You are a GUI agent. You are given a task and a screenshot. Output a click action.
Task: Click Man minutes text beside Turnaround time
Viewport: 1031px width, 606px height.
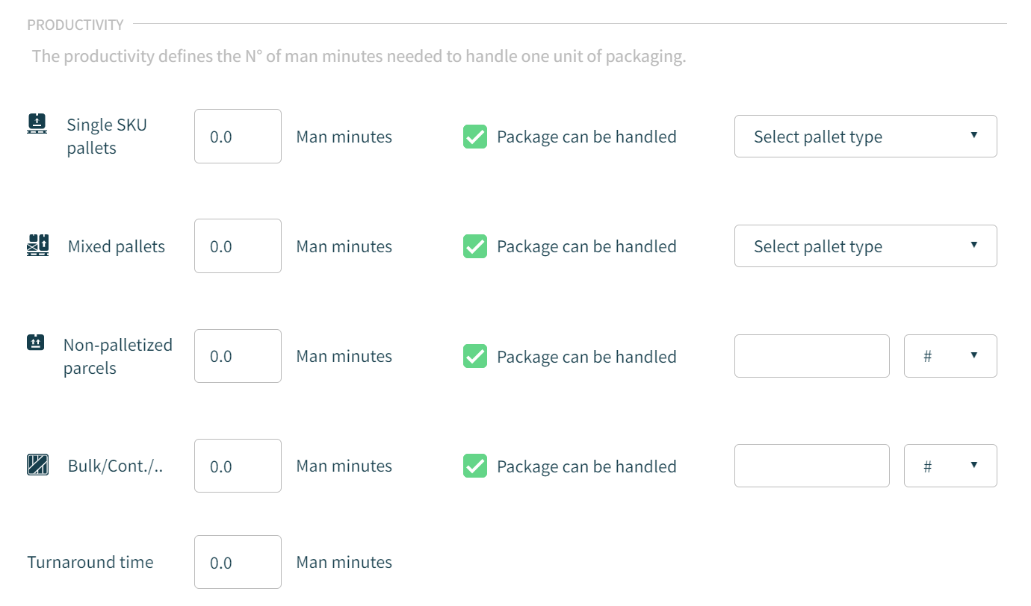[x=344, y=562]
